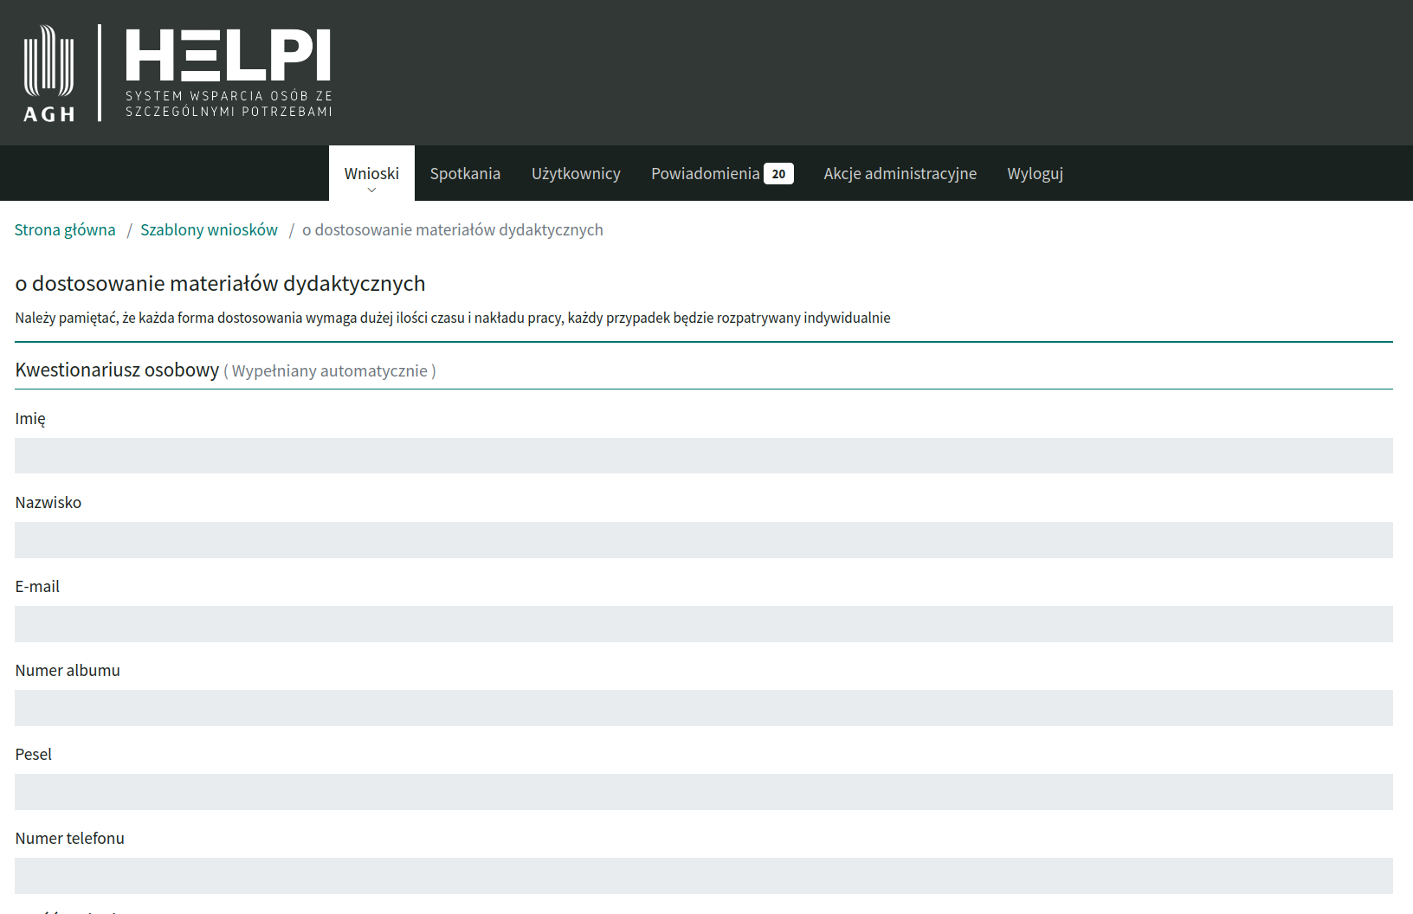Go to Spotkania in navigation
Image resolution: width=1413 pixels, height=914 pixels.
coord(465,173)
